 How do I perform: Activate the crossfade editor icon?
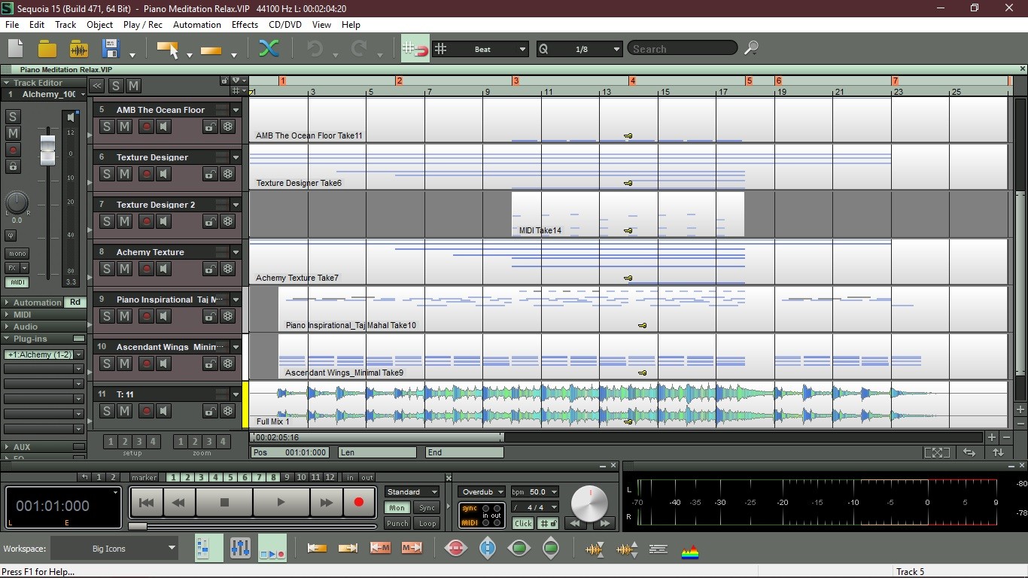tap(269, 49)
